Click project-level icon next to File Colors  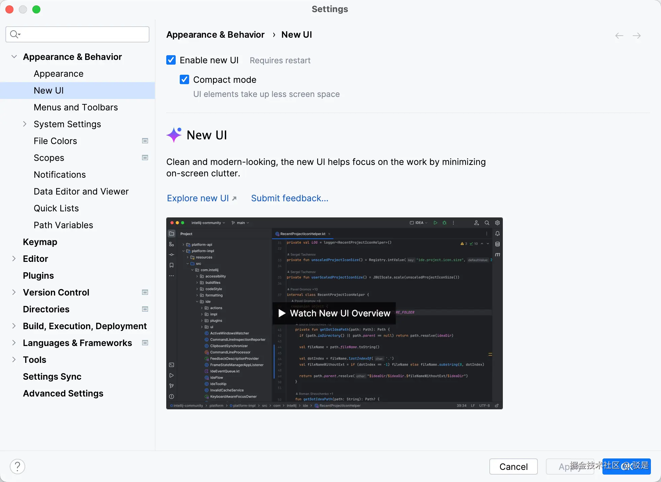coord(145,141)
